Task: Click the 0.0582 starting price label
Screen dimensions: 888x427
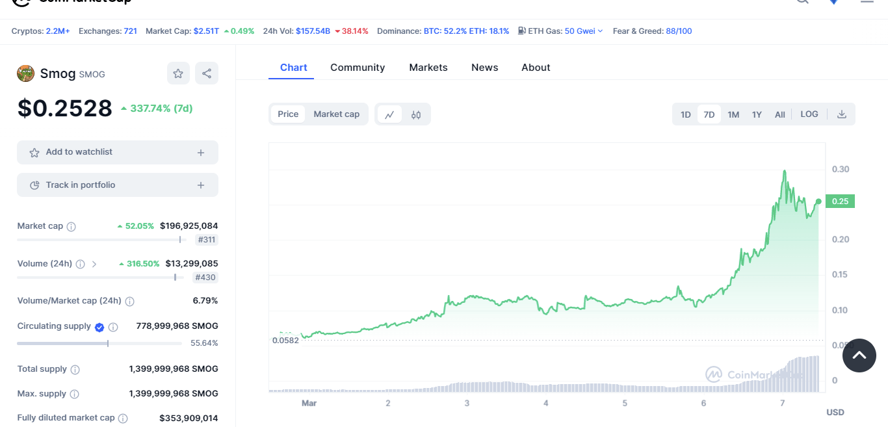Action: pyautogui.click(x=285, y=340)
